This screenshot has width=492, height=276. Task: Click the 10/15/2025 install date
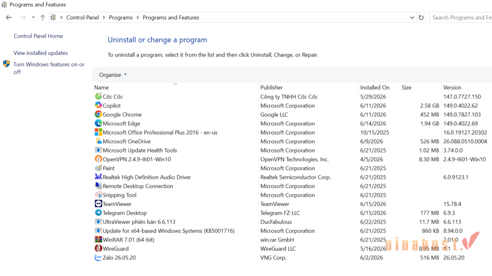click(x=375, y=132)
